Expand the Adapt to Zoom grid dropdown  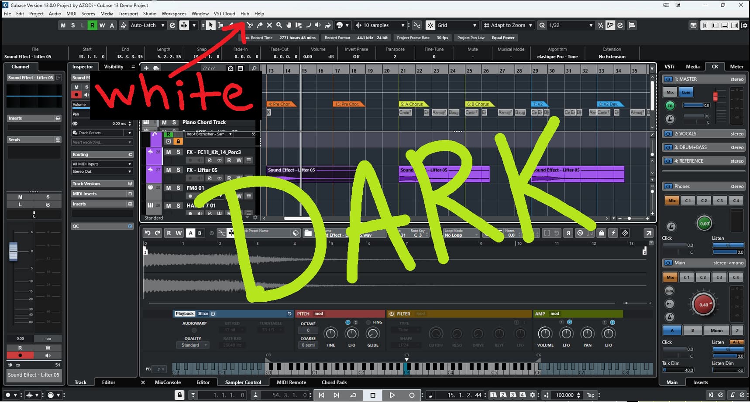(508, 25)
